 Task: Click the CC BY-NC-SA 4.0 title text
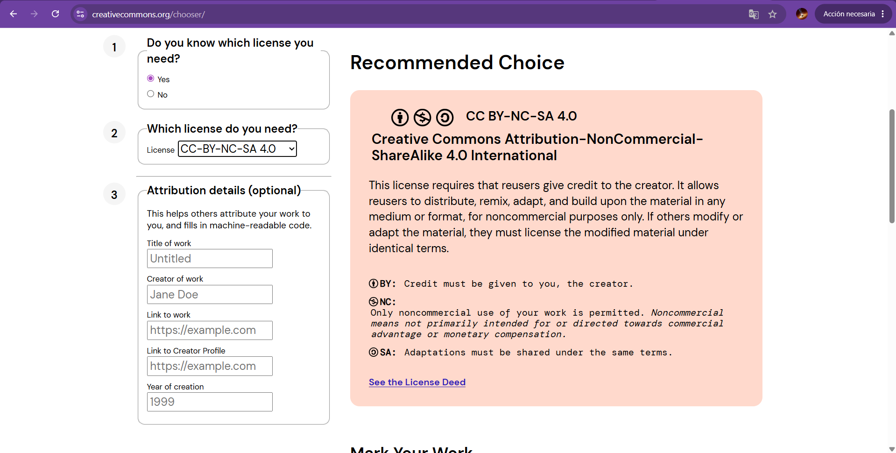click(x=521, y=116)
